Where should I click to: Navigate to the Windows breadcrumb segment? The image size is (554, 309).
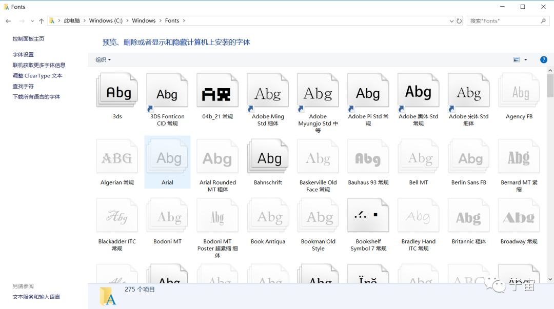144,20
